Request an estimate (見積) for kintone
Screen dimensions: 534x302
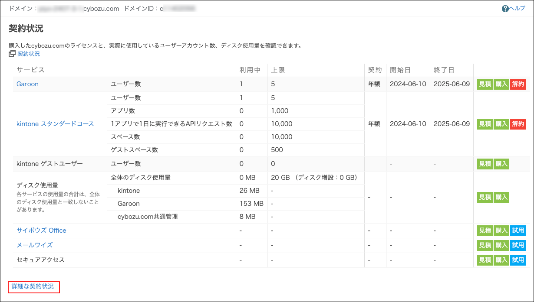pos(485,124)
